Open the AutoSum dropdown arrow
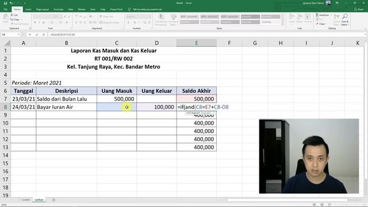The height and width of the screenshot is (207, 368). click(x=331, y=15)
